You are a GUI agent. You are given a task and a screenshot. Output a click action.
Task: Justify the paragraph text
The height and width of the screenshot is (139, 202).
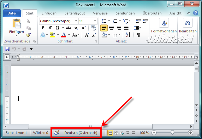126,28
